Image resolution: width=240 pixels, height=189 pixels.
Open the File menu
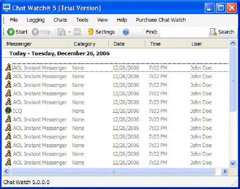pyautogui.click(x=14, y=20)
